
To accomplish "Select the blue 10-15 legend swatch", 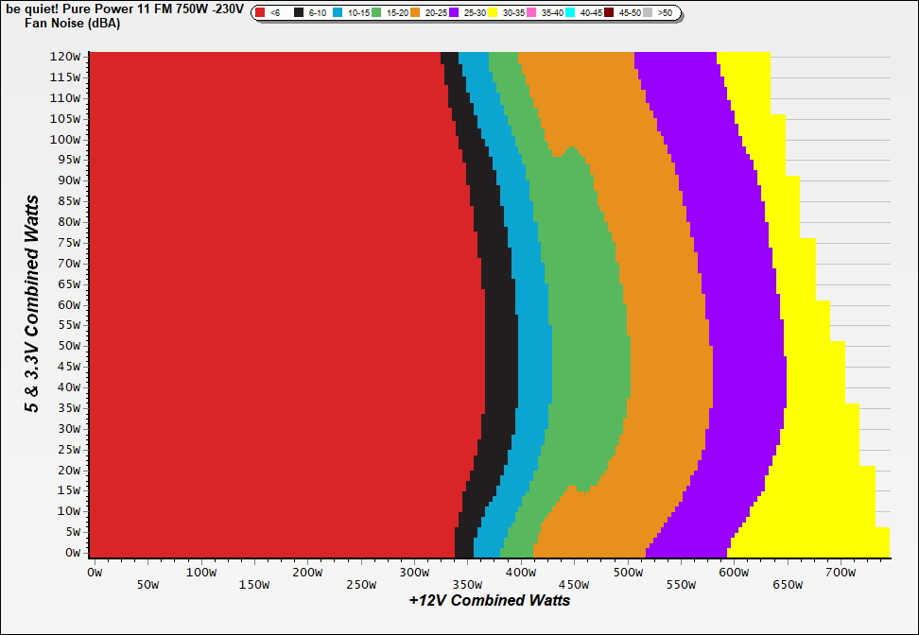I will pyautogui.click(x=338, y=13).
